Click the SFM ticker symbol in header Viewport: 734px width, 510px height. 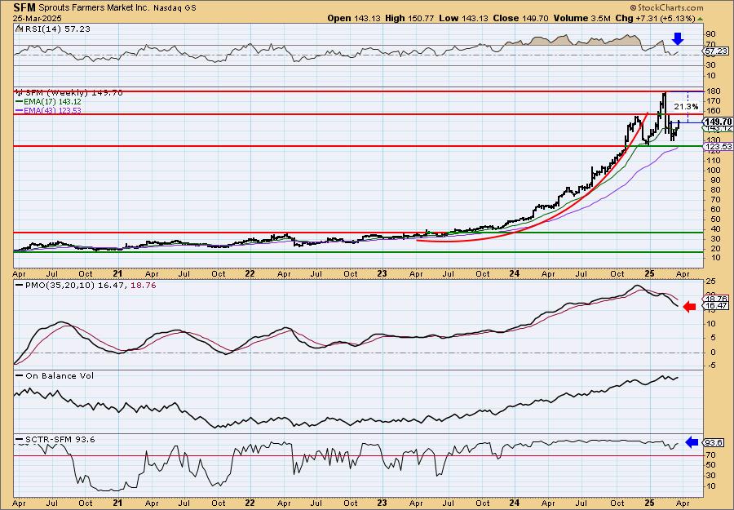[x=24, y=7]
